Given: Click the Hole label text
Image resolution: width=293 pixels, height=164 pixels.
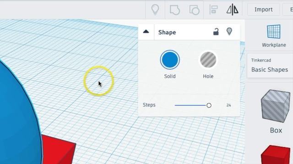Looking at the screenshot, I should (x=208, y=76).
